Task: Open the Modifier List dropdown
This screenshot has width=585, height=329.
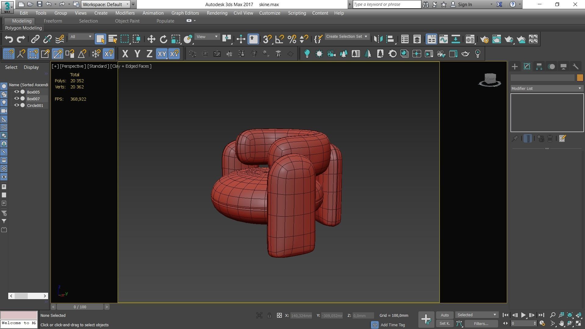Action: tap(547, 88)
